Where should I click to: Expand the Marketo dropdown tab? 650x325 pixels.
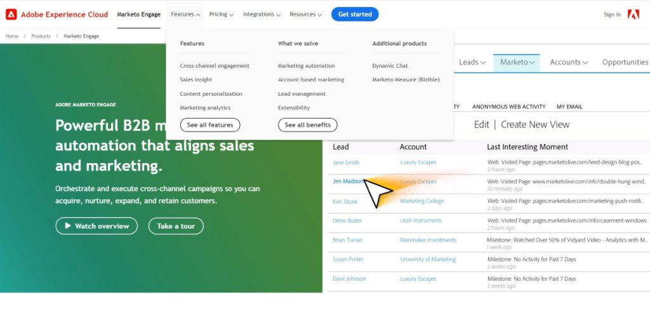pyautogui.click(x=517, y=63)
